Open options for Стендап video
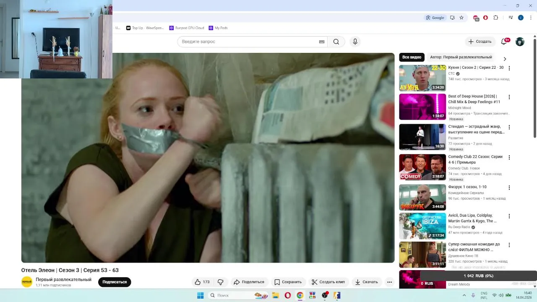 (509, 127)
